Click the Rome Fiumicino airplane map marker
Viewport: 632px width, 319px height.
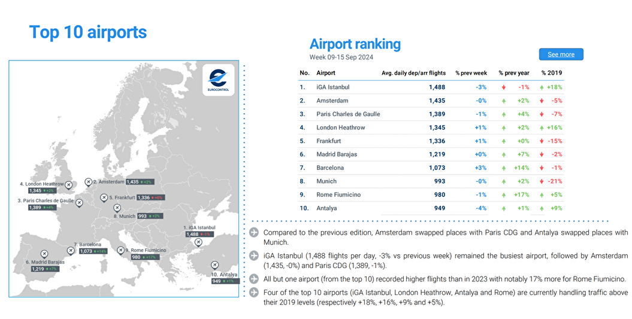pos(121,250)
